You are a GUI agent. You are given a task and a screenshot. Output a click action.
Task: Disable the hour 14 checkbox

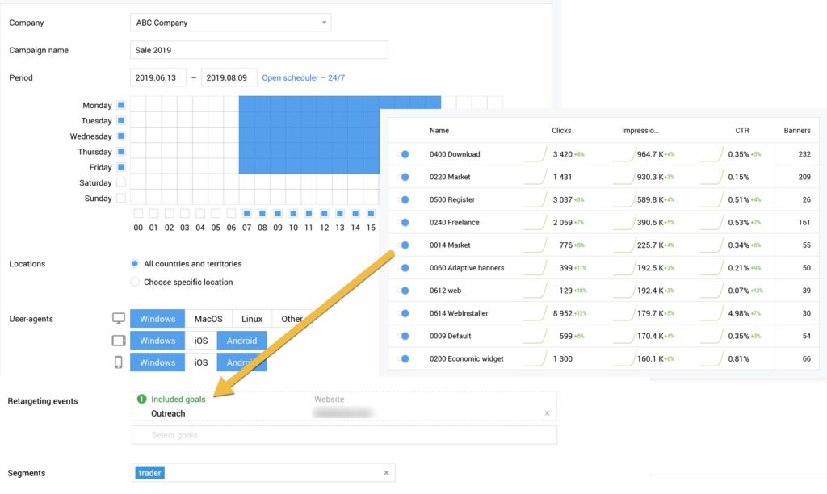point(355,214)
